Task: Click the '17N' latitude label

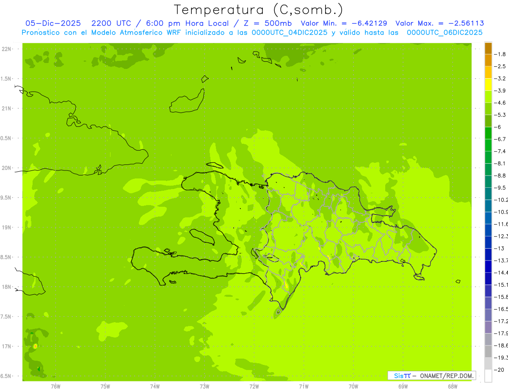Action: 7,346
